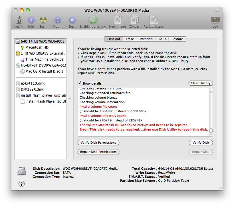Click the grayed-out Repair Disk button

click(201, 152)
